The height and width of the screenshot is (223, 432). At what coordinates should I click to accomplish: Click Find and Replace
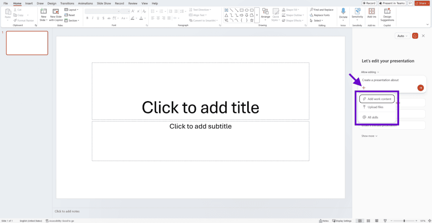click(x=321, y=10)
